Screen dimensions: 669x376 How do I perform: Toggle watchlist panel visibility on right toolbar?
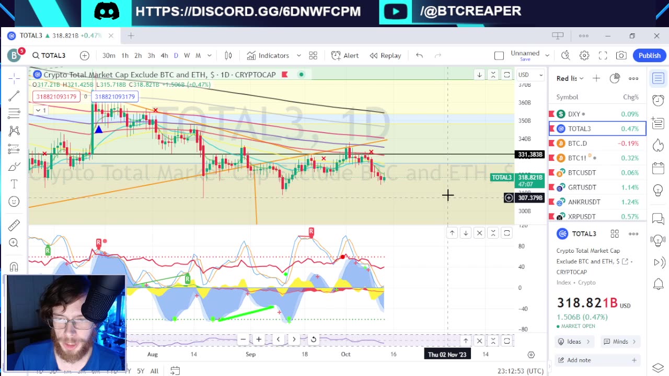point(658,78)
